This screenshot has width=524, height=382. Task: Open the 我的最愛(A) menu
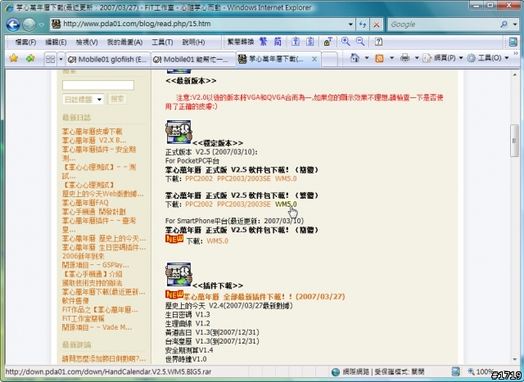pyautogui.click(x=124, y=42)
